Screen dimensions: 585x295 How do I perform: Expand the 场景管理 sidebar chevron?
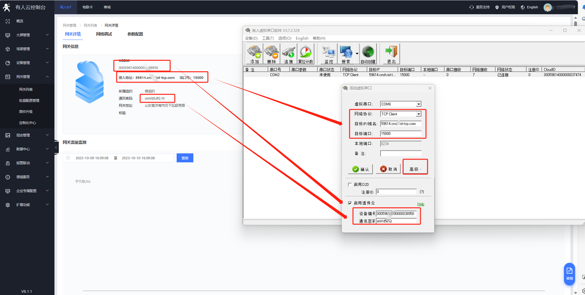47,49
